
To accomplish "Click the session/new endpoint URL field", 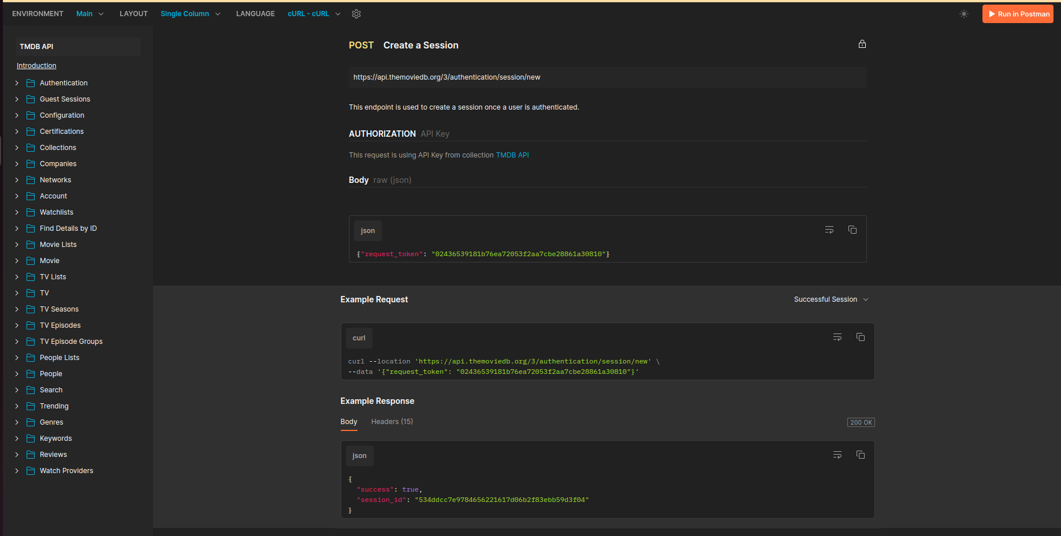I will [608, 77].
